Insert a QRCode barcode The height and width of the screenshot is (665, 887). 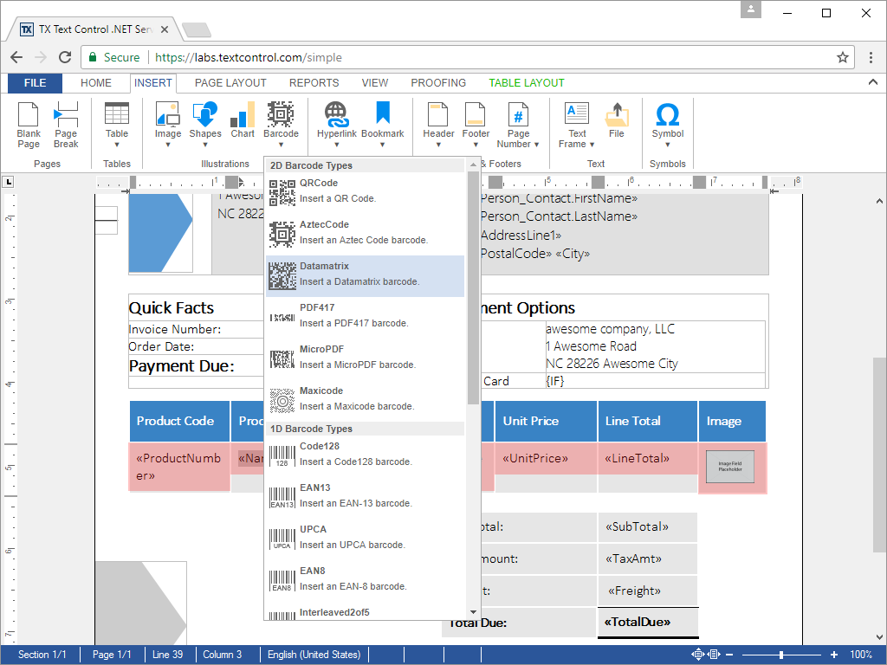click(x=365, y=191)
